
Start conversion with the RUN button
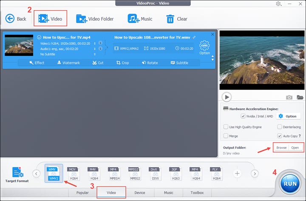[x=290, y=184]
